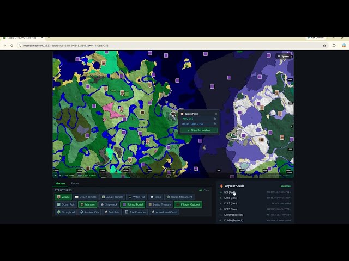Open popular seed 1, 1.21 (Java)

point(255,192)
